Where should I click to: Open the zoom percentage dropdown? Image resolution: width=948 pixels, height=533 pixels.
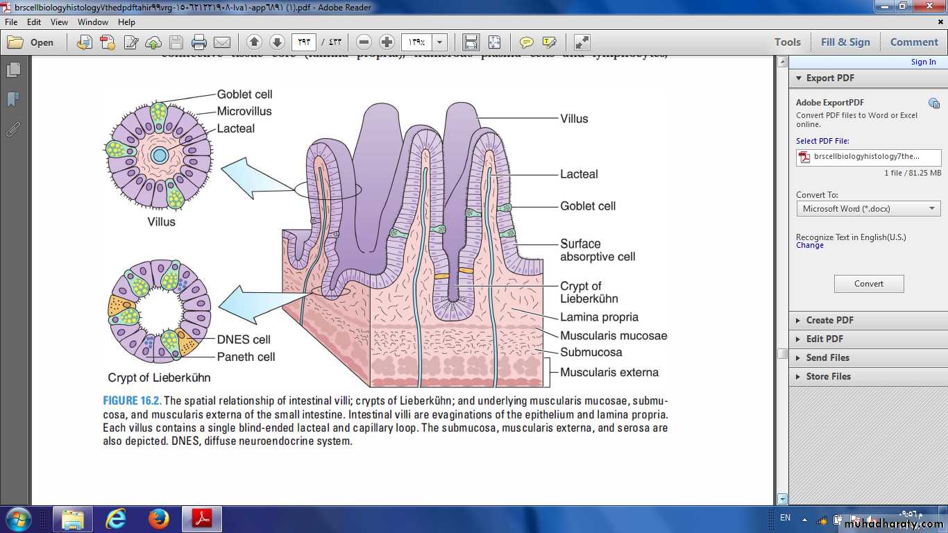pyautogui.click(x=439, y=42)
